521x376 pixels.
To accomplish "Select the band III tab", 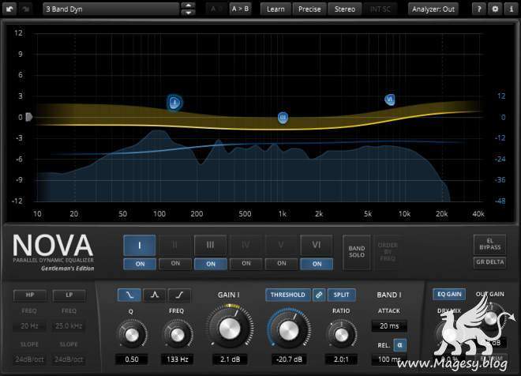I will (x=210, y=246).
